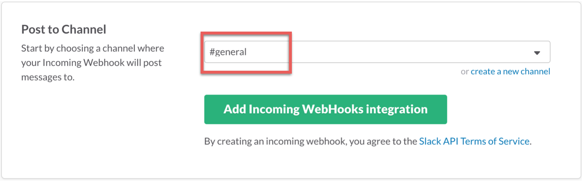Select the #general text in channel field
Viewport: 583px width, 181px height.
tap(228, 52)
